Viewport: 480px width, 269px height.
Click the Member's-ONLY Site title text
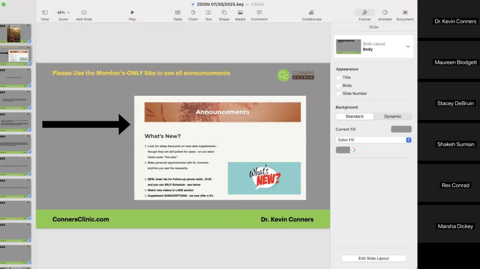141,73
